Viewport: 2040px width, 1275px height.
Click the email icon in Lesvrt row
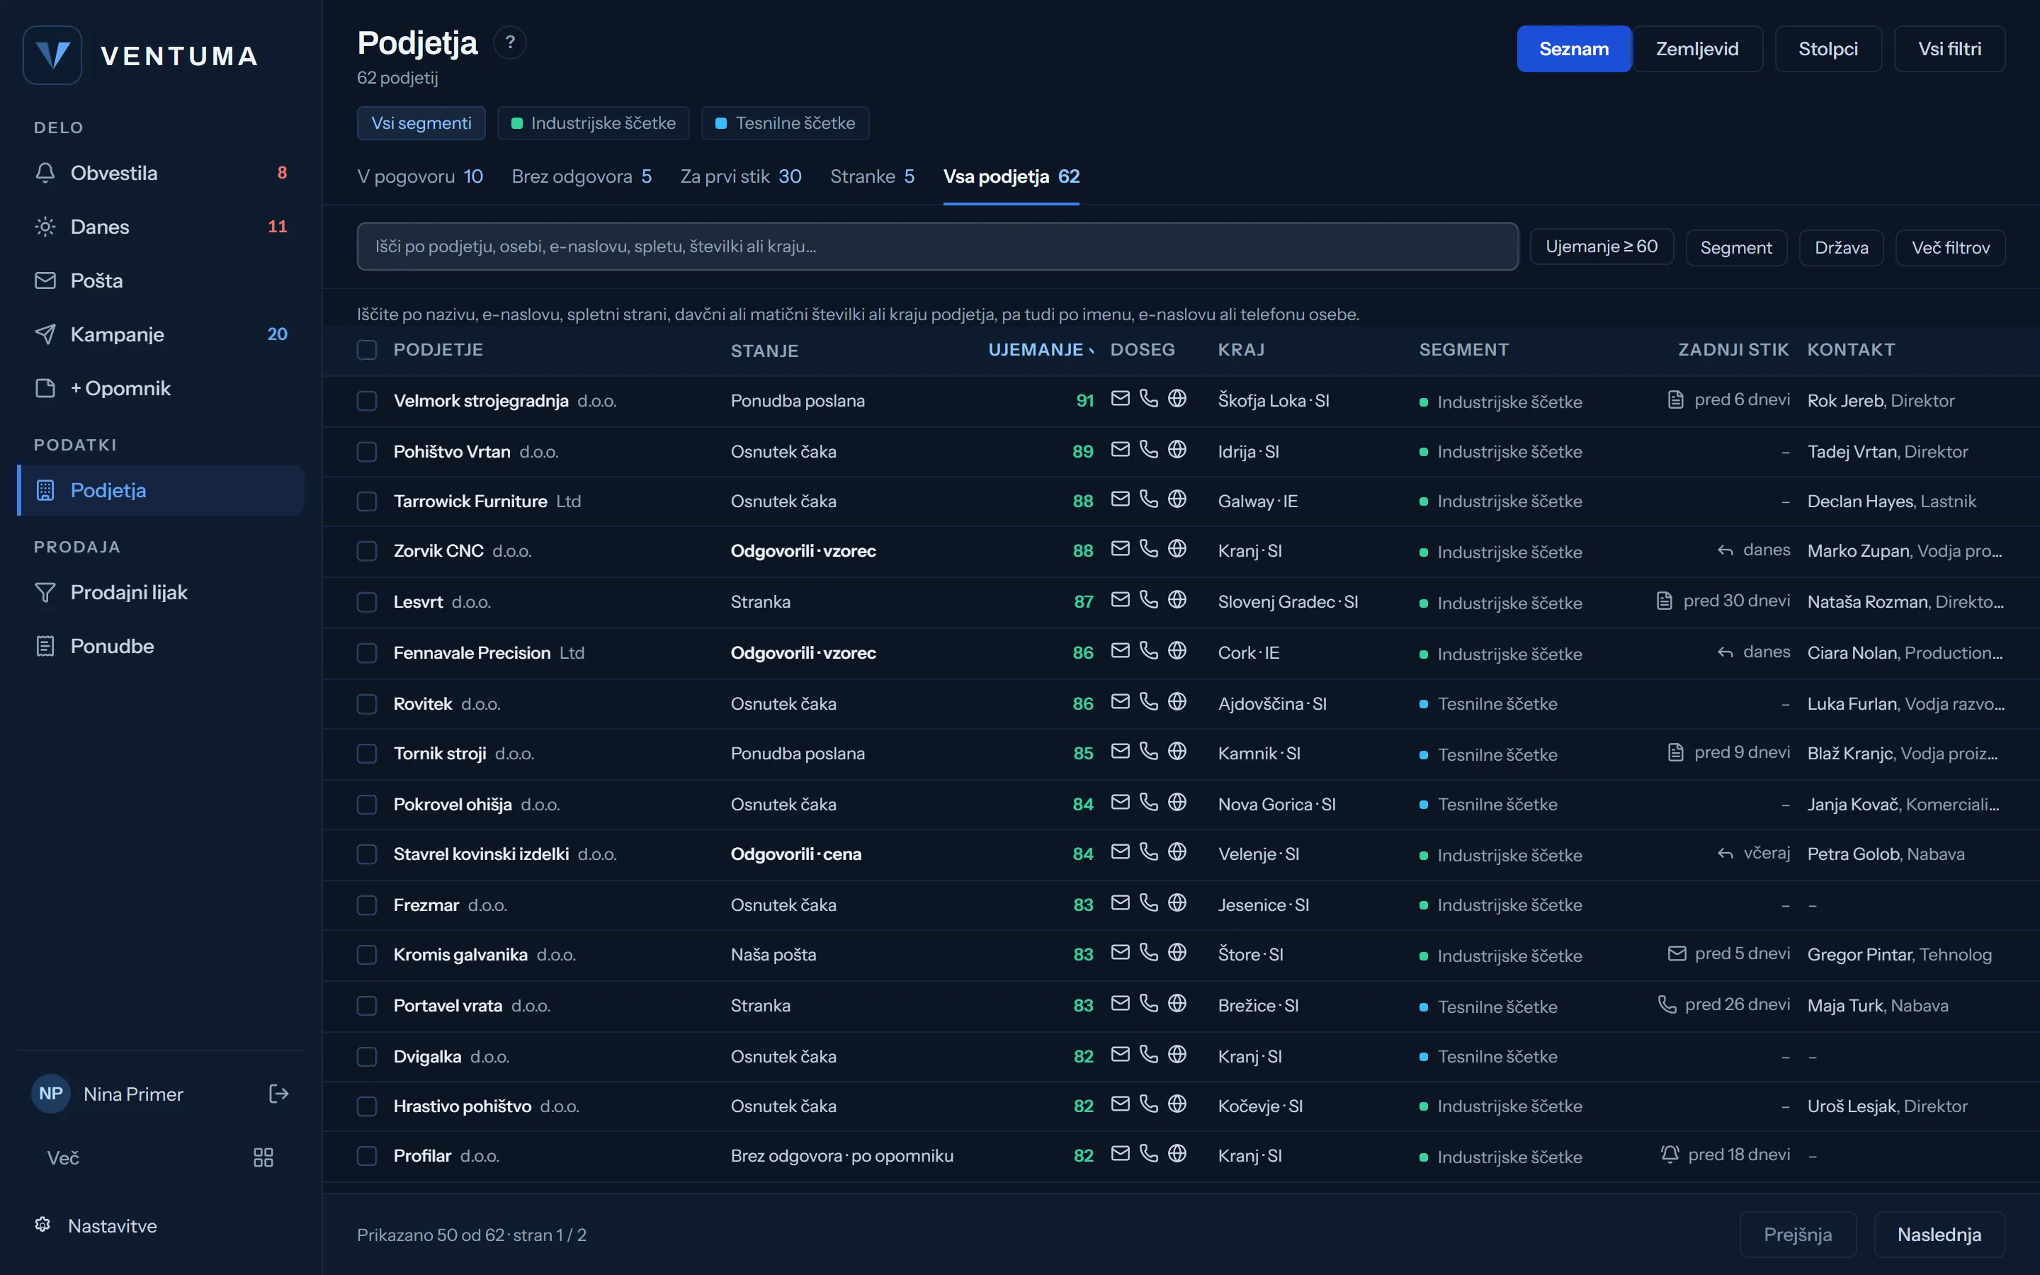1119,599
